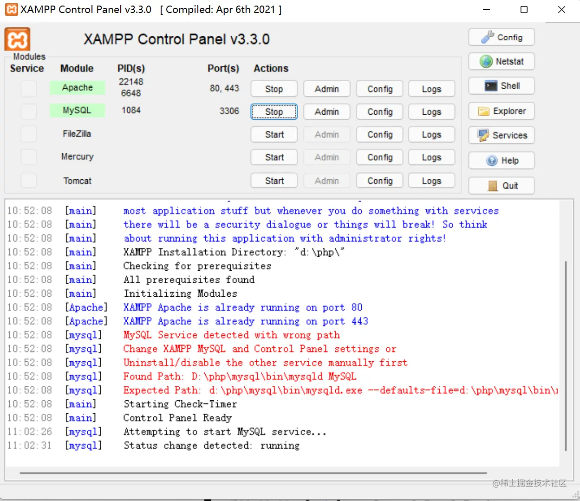The width and height of the screenshot is (580, 501).
Task: Maximize the XAMPP window
Action: pyautogui.click(x=524, y=10)
